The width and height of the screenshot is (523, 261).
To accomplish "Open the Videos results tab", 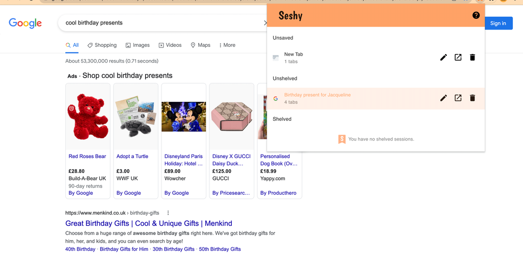I will click(x=170, y=45).
